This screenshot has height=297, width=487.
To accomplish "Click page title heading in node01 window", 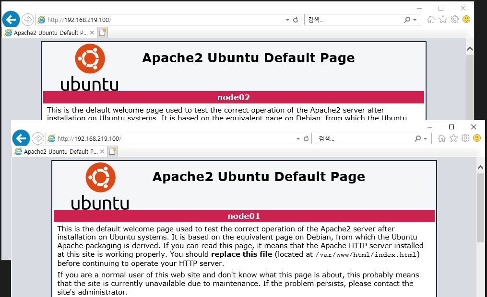I will point(259,177).
